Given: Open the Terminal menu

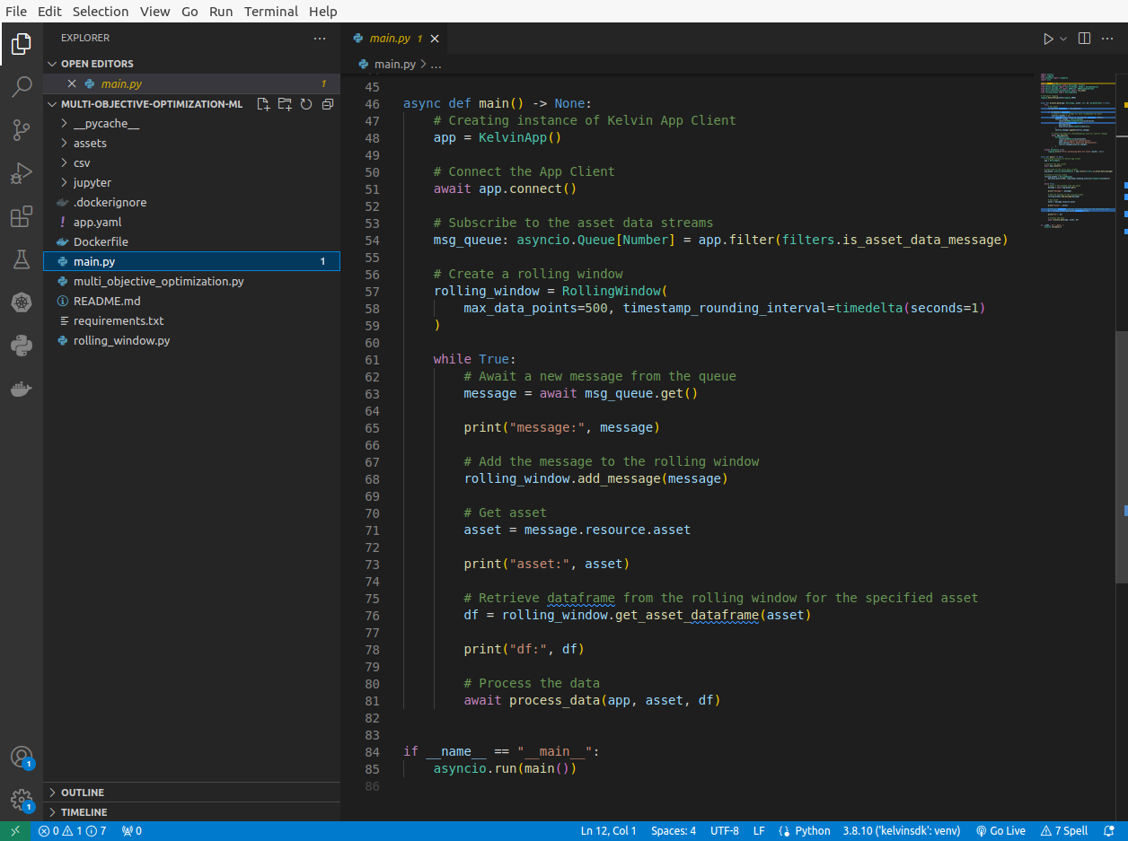Looking at the screenshot, I should click(271, 12).
